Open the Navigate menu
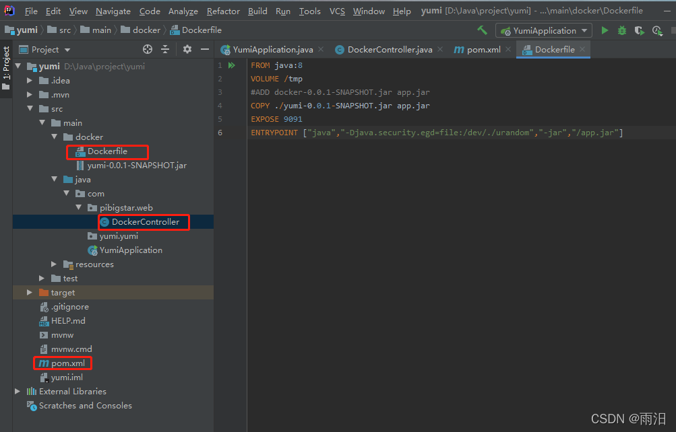676x432 pixels. tap(113, 11)
